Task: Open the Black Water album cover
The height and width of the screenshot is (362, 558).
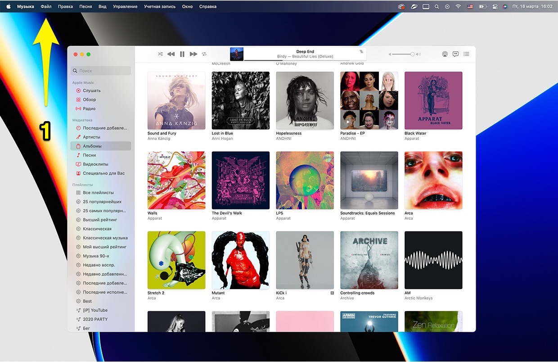Action: click(433, 100)
